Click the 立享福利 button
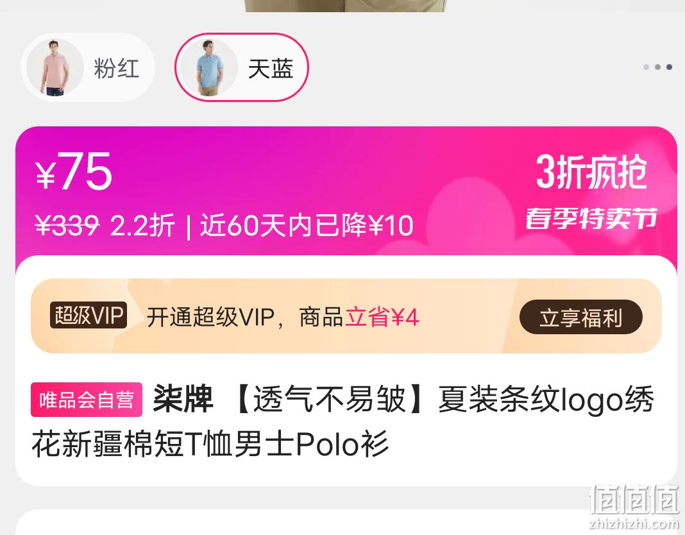 (580, 317)
